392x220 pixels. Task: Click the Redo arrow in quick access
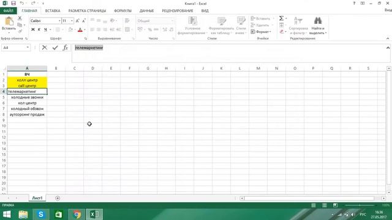[33, 3]
